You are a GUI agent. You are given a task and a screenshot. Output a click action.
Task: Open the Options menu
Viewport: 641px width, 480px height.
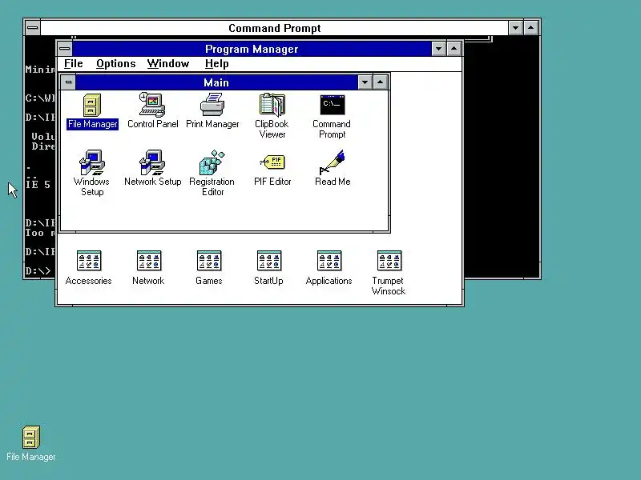click(x=115, y=64)
